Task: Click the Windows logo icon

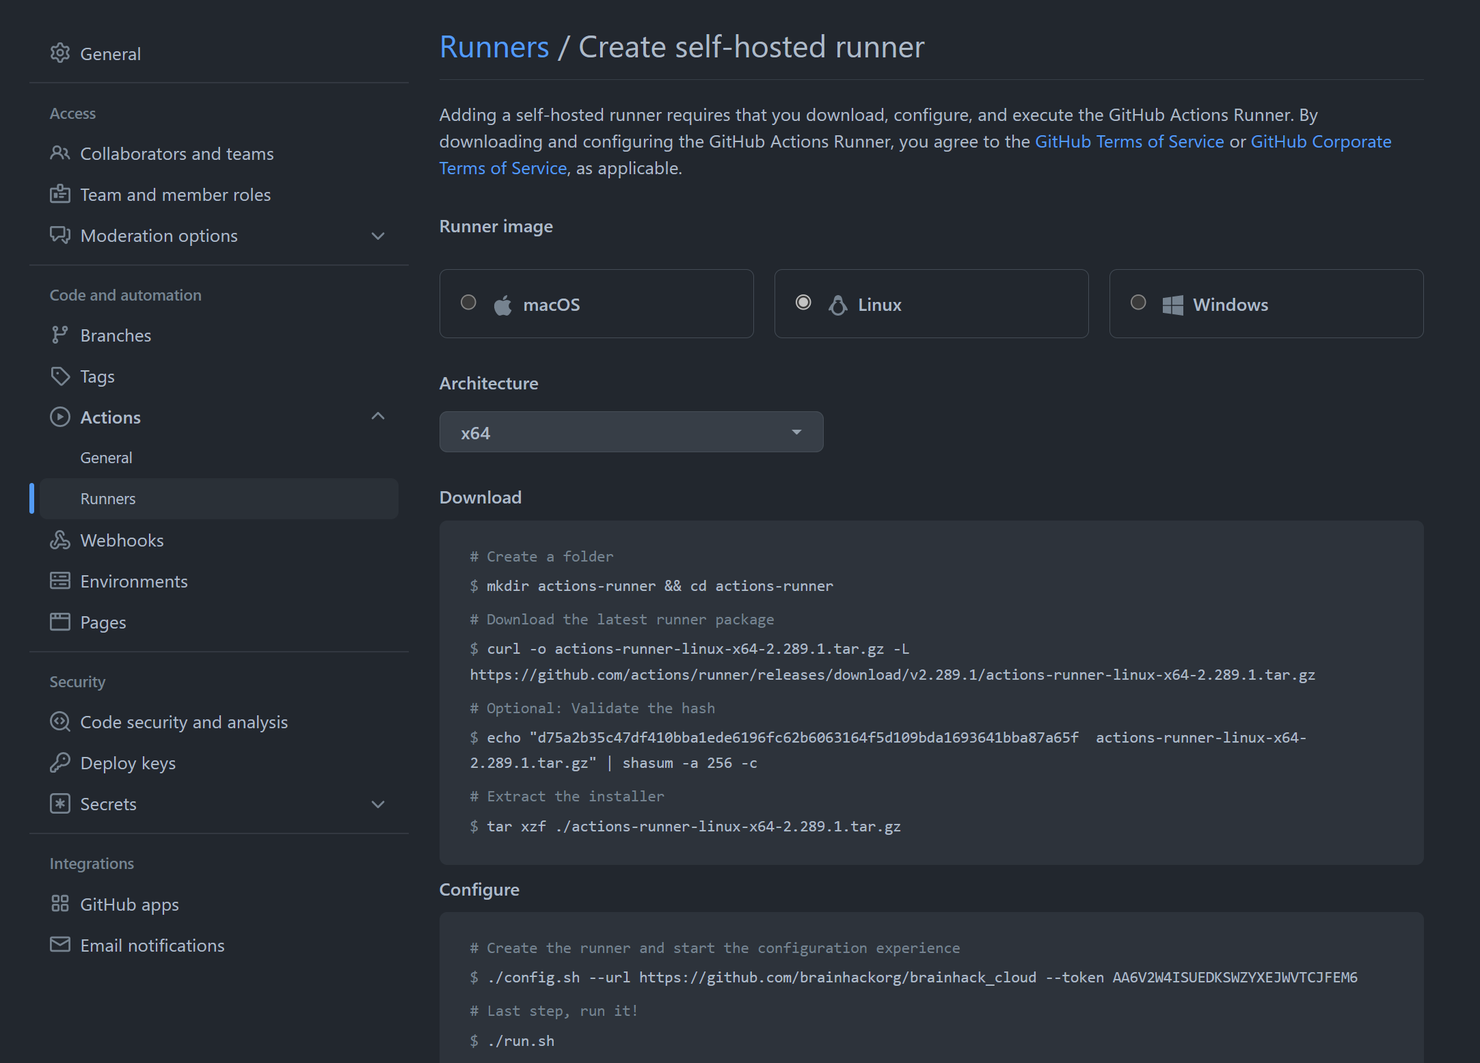Action: point(1173,305)
